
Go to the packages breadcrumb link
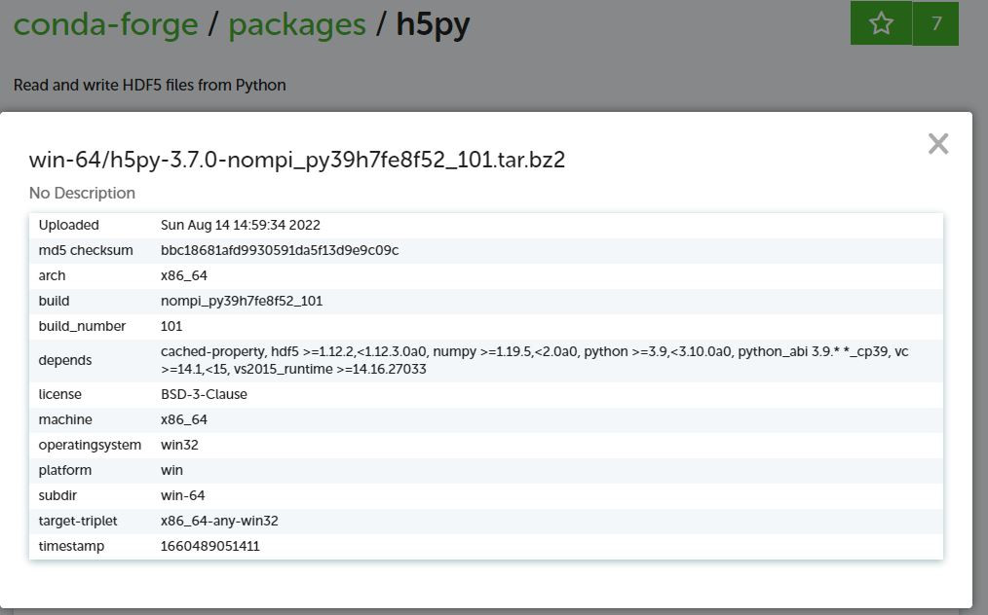click(297, 24)
